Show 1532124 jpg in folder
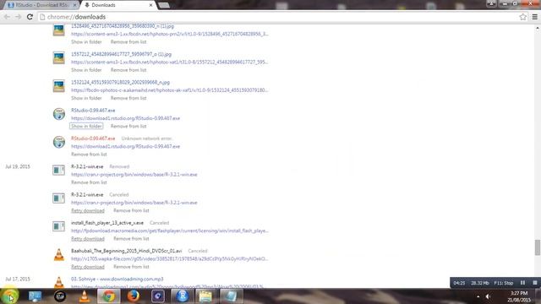This screenshot has height=304, width=541. point(86,98)
